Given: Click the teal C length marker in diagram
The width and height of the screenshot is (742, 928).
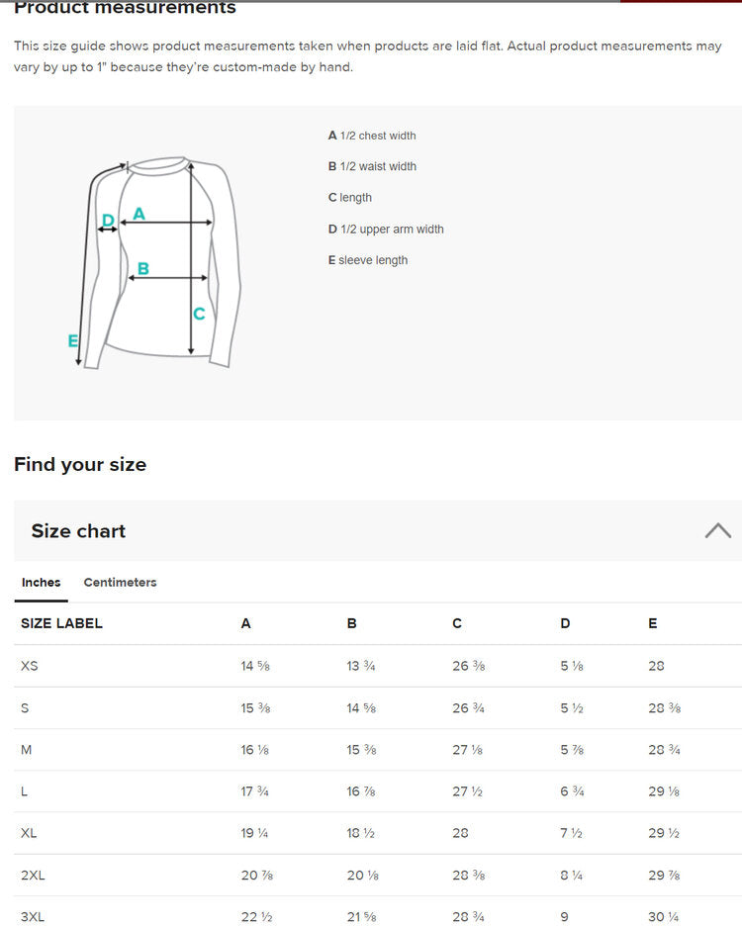Looking at the screenshot, I should [199, 314].
